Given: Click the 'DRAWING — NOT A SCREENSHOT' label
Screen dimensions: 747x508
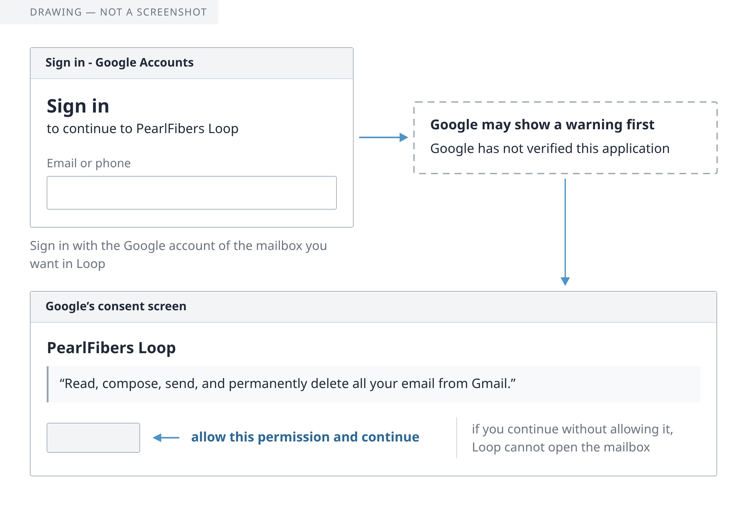Looking at the screenshot, I should pyautogui.click(x=119, y=12).
